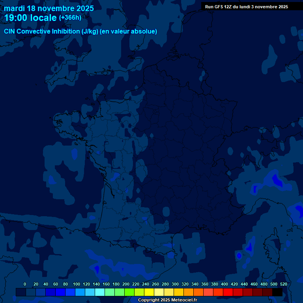Click the legend swatch between 20 and 40
The height and width of the screenshot is (303, 303).
coord(41,292)
